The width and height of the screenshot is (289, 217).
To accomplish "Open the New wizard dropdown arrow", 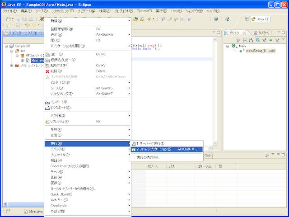I will click(x=13, y=19).
